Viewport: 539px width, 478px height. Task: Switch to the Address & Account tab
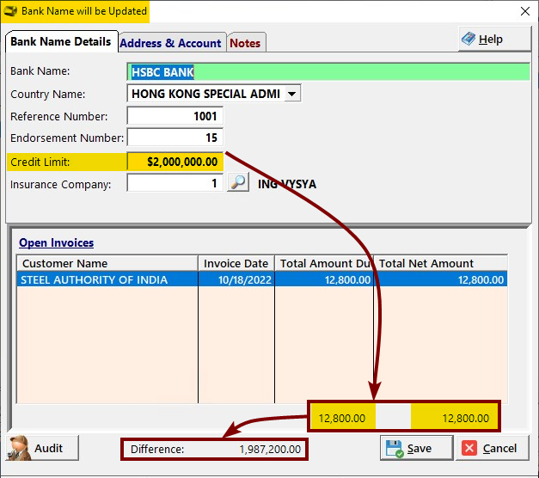pyautogui.click(x=171, y=43)
